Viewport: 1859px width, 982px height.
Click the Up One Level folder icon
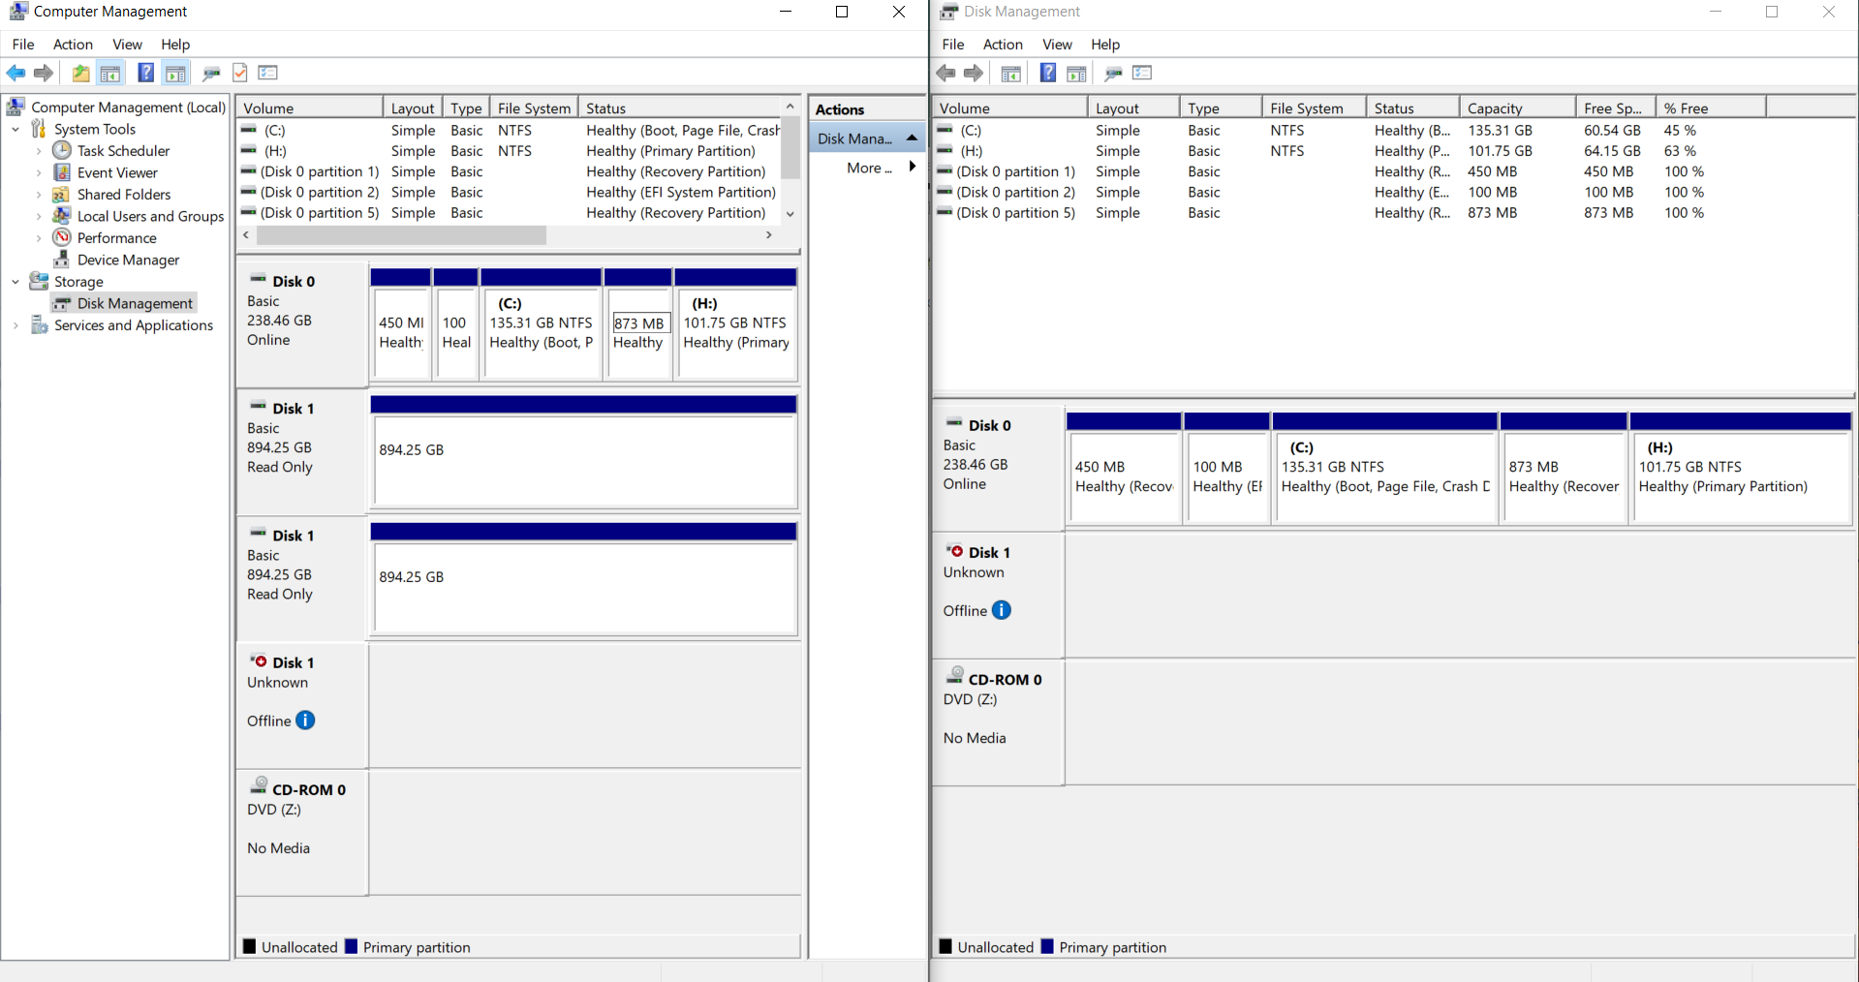click(x=81, y=73)
